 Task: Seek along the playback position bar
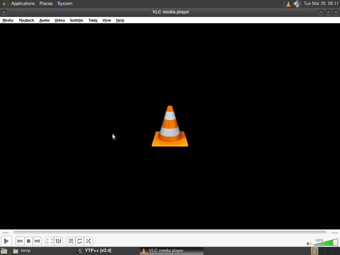pyautogui.click(x=170, y=232)
